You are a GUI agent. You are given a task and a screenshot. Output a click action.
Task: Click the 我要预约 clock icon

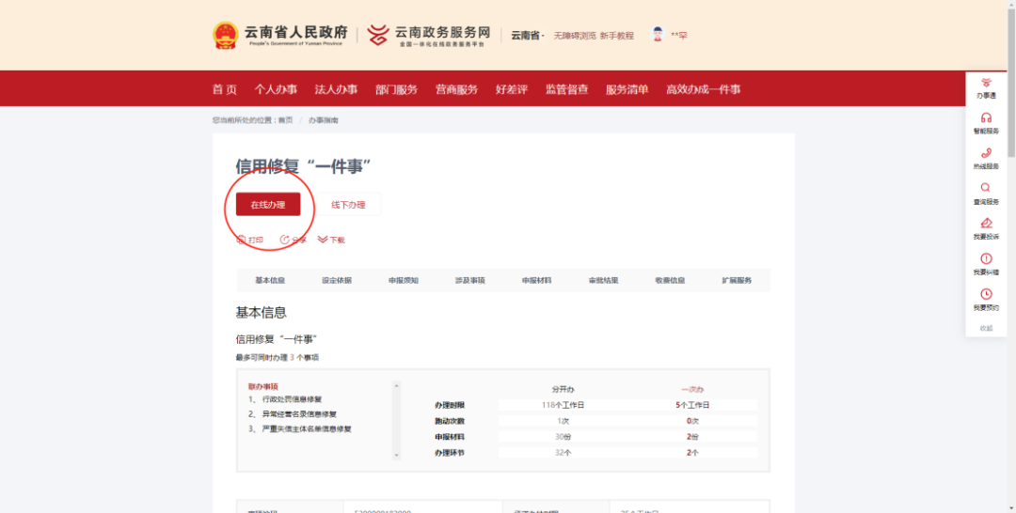point(986,294)
